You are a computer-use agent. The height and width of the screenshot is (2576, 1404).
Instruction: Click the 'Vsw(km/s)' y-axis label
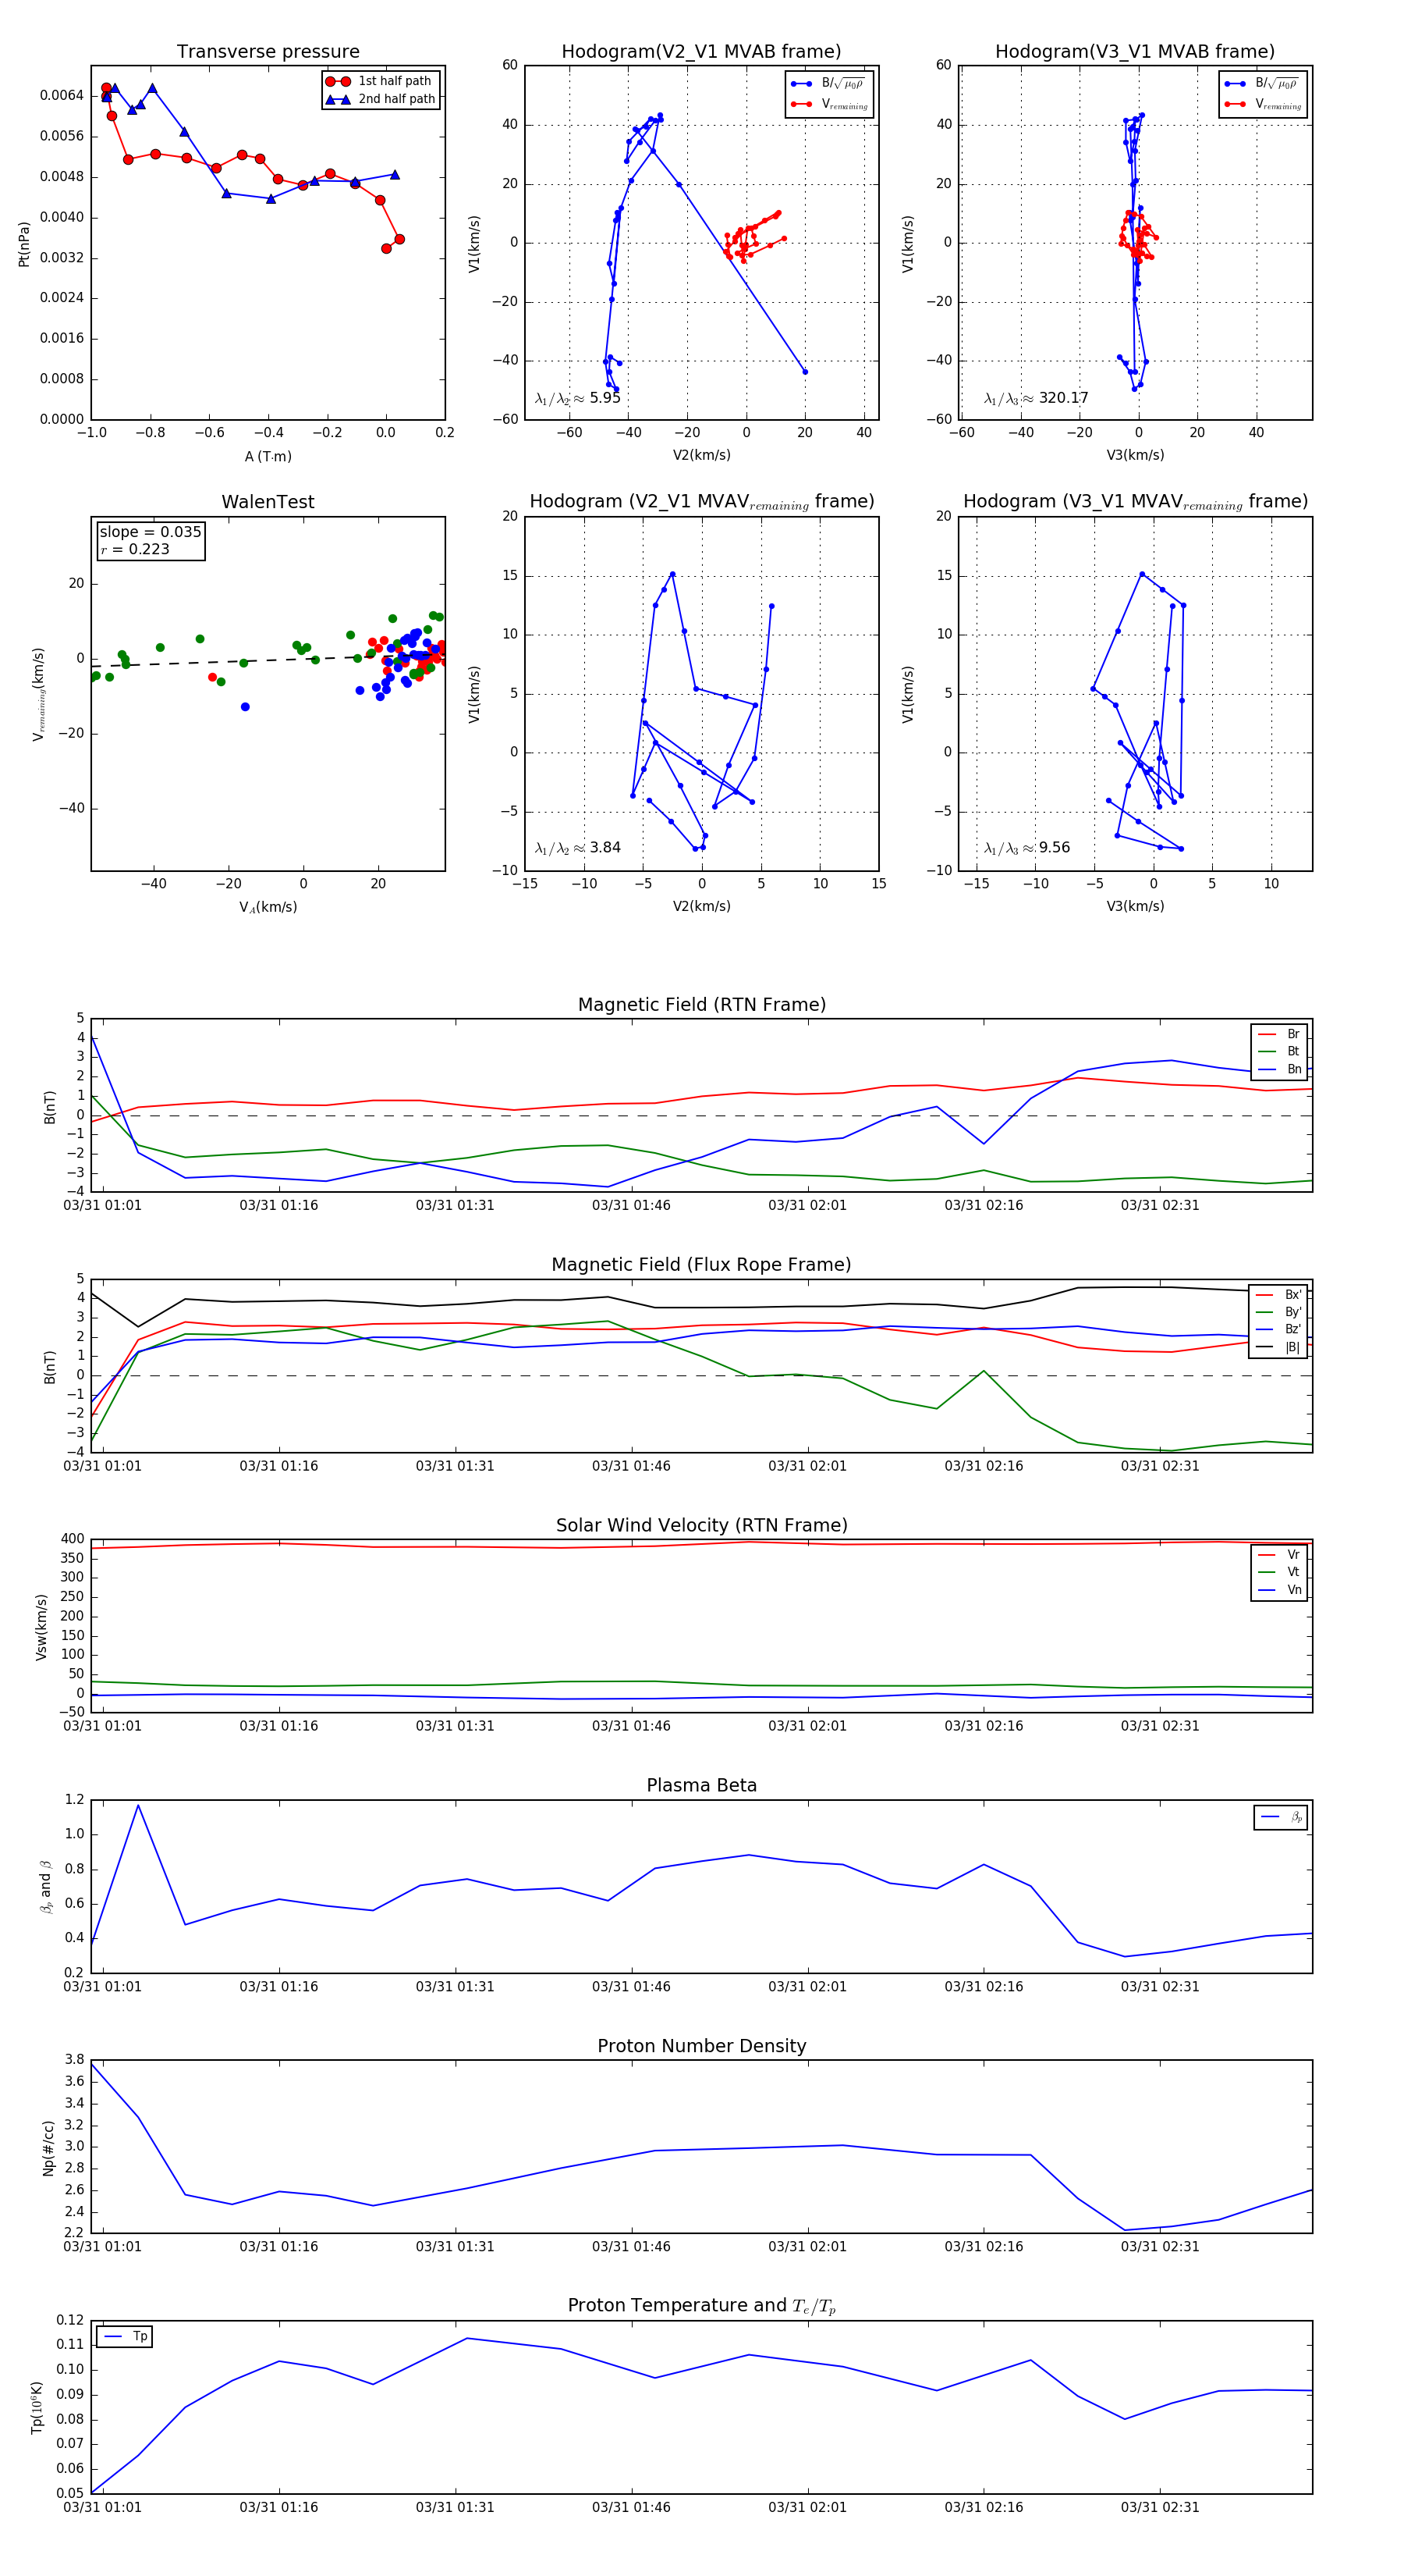click(x=41, y=1627)
